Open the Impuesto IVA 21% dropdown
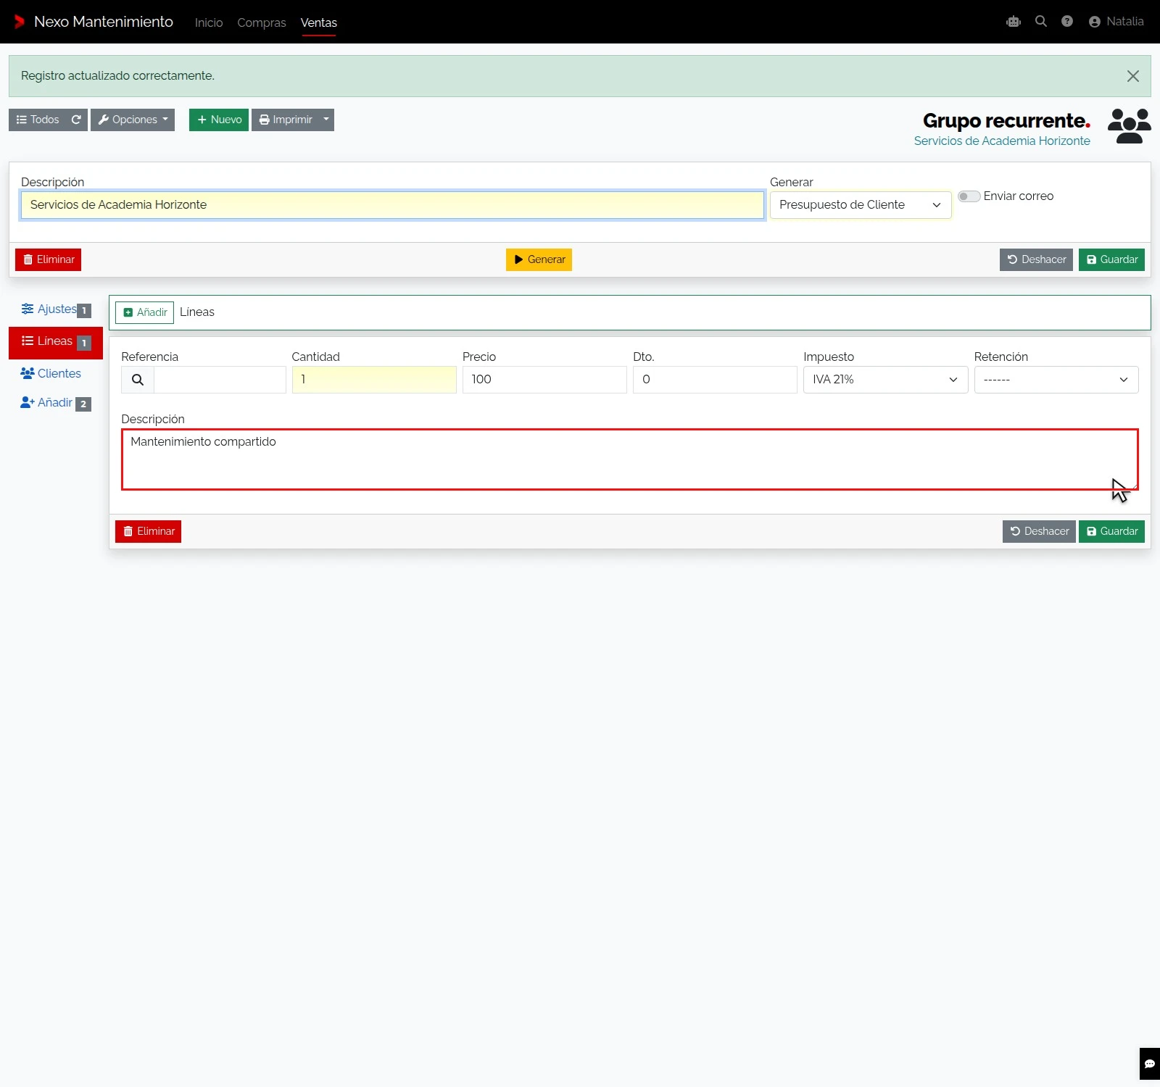This screenshot has height=1087, width=1160. 885,380
